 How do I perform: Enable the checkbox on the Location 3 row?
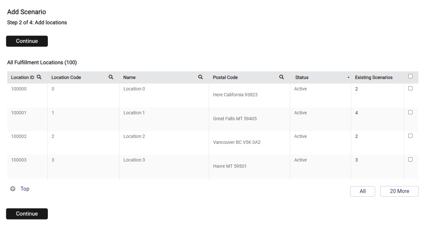(410, 159)
